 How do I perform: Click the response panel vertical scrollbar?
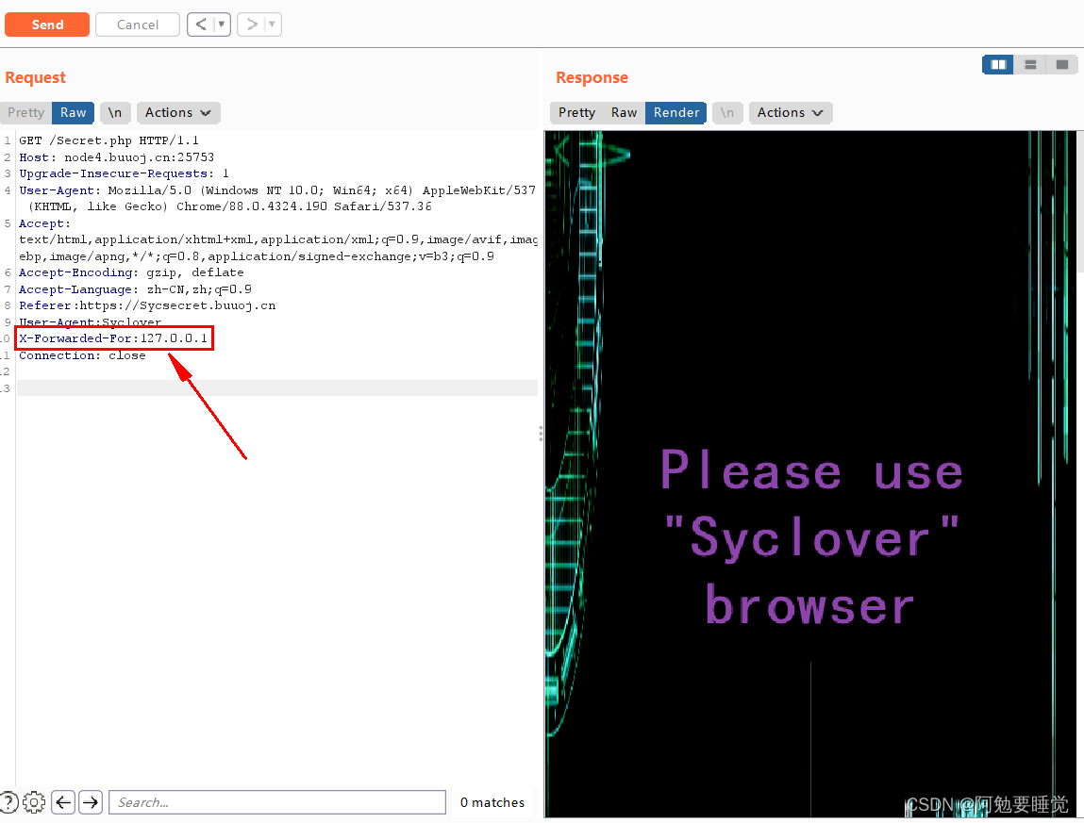tap(1080, 201)
